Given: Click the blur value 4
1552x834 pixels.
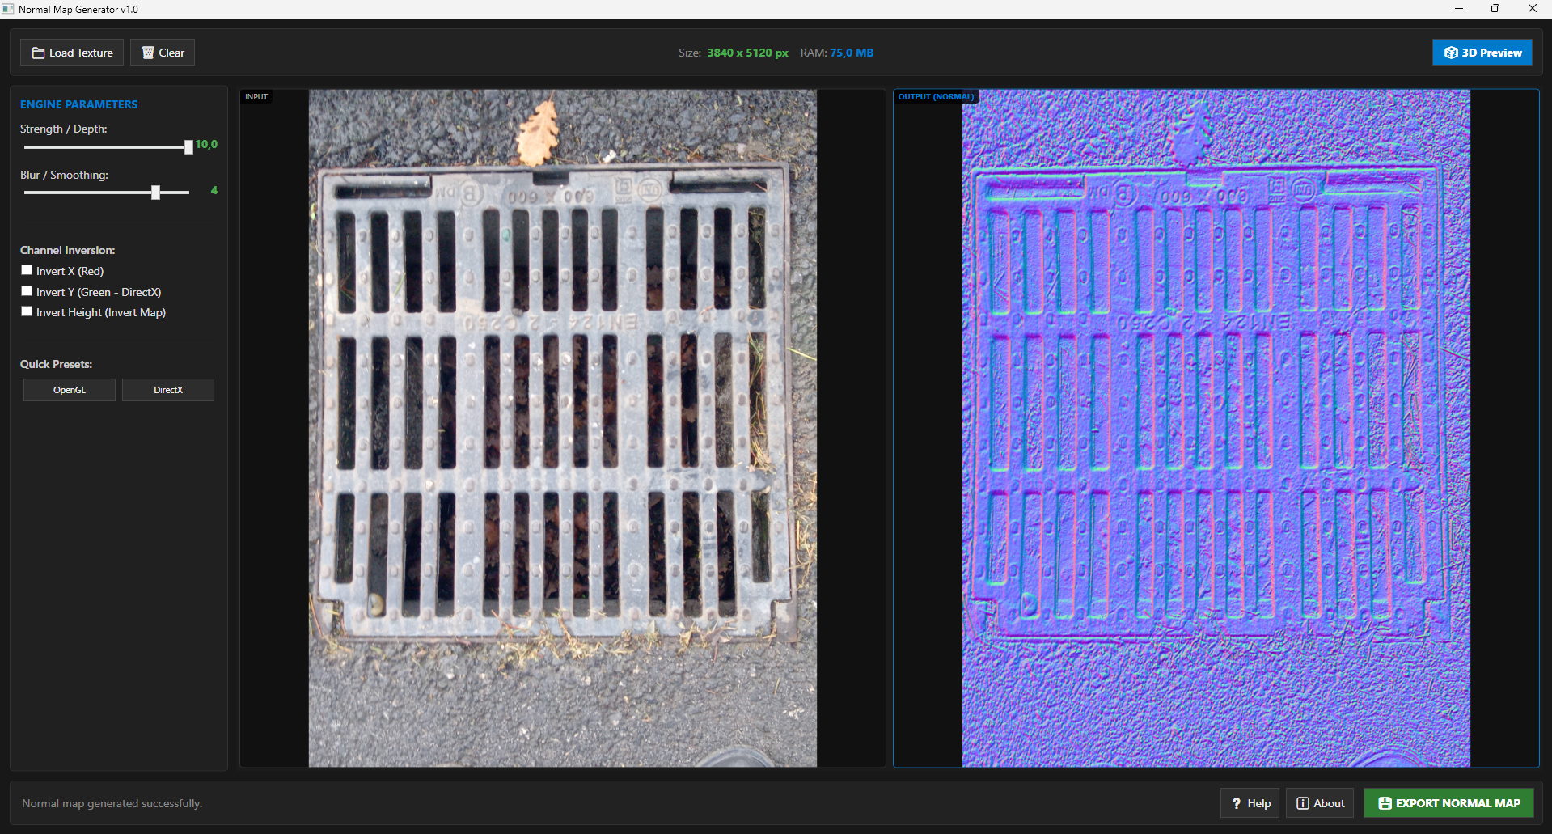Looking at the screenshot, I should click(214, 190).
